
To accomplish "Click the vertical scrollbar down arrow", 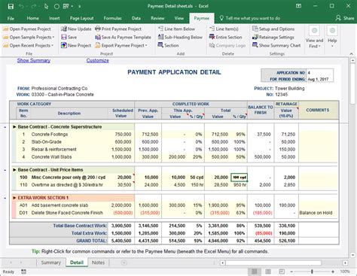I will click(352, 255).
